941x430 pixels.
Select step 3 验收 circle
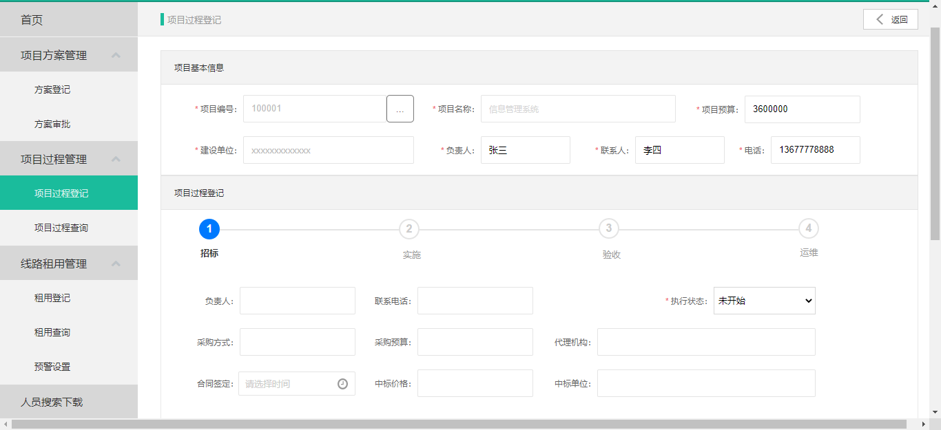pos(609,228)
